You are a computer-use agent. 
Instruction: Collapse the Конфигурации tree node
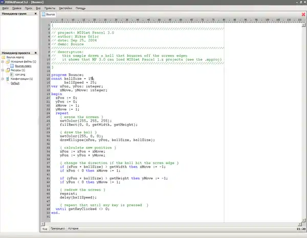click(x=3, y=79)
